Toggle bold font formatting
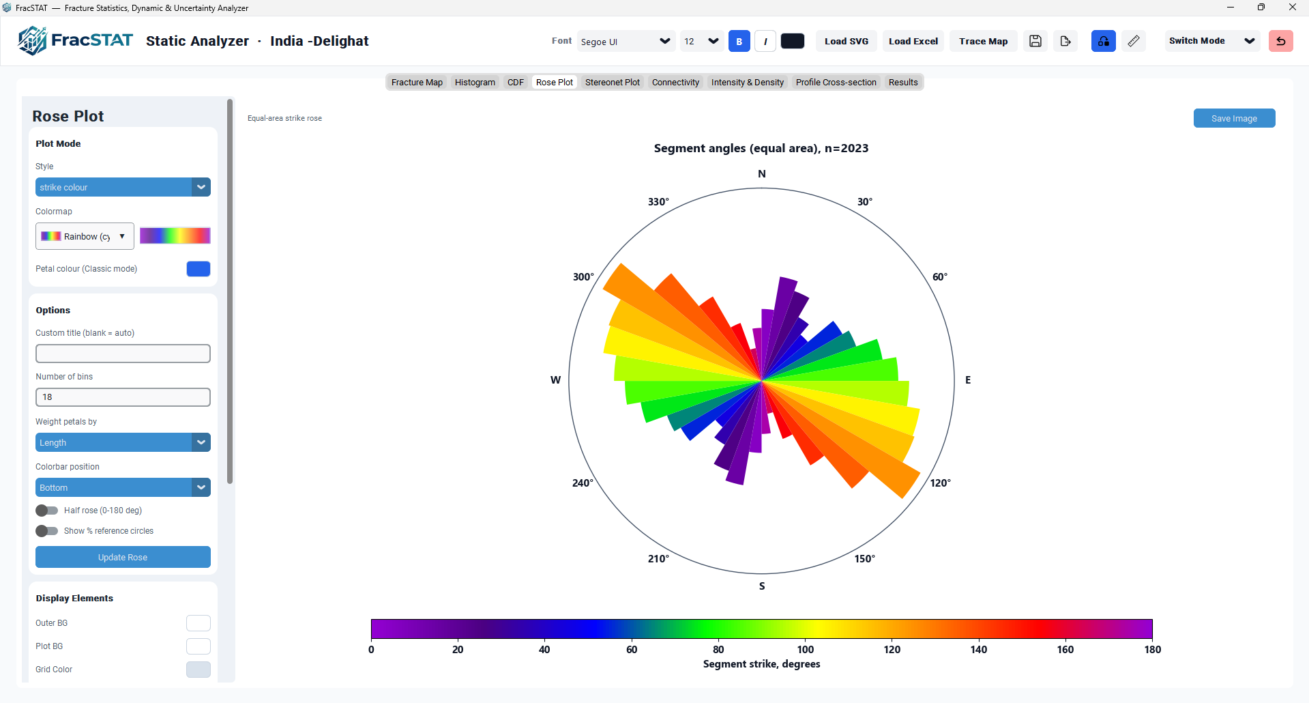The width and height of the screenshot is (1309, 703). 739,41
